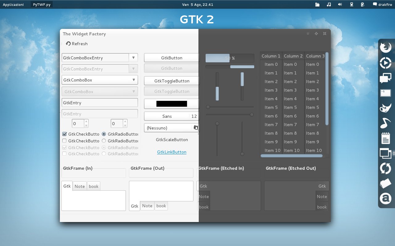Open the (Nessuno) file chooser button
Viewport: 395px width, 246px height.
[x=172, y=128]
